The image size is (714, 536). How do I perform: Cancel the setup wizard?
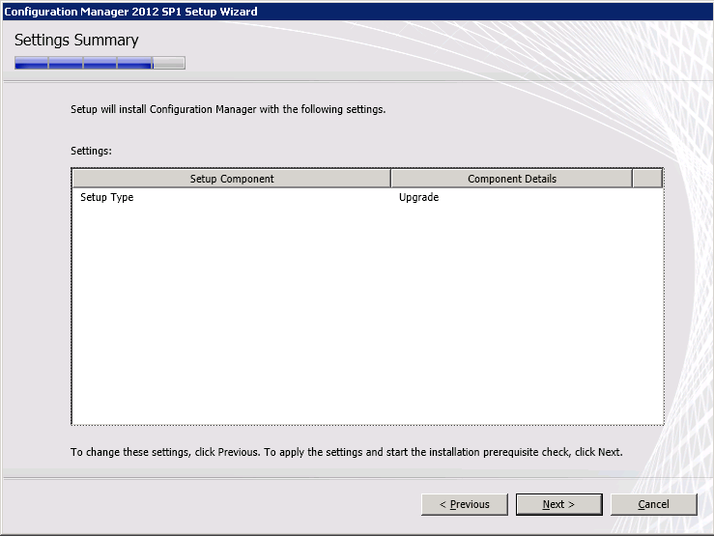(x=653, y=504)
